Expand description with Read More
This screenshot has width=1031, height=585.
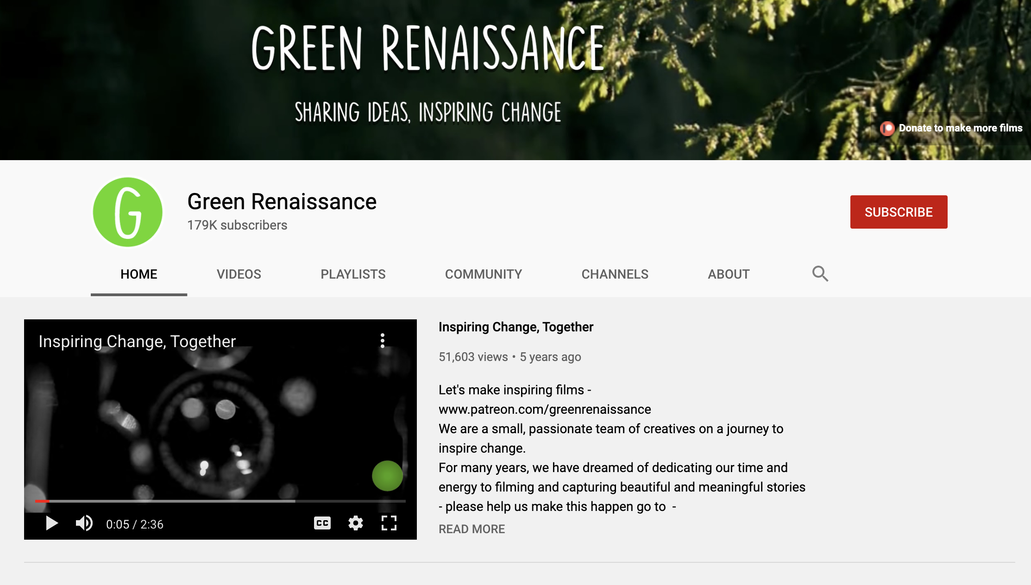point(471,529)
